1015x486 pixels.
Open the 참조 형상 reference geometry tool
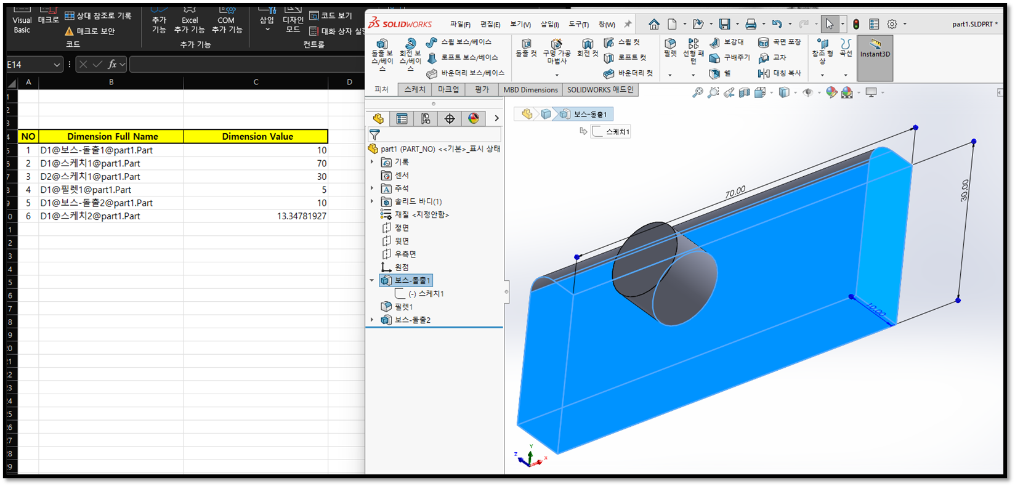(822, 52)
